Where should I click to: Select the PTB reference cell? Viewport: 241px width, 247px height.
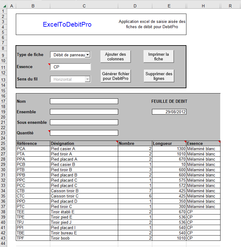pos(33,170)
